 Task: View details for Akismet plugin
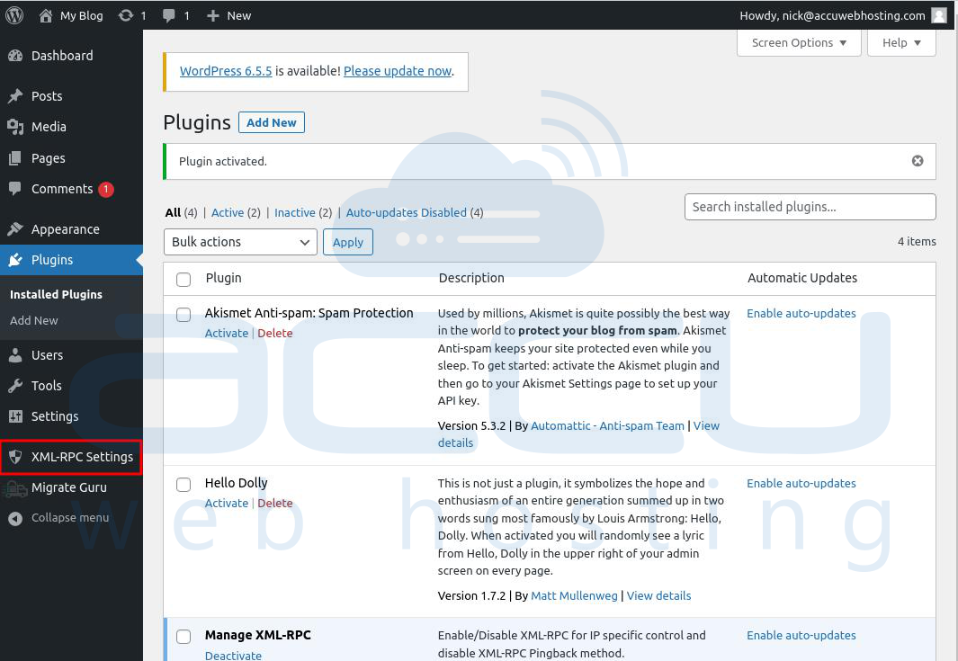pyautogui.click(x=706, y=425)
